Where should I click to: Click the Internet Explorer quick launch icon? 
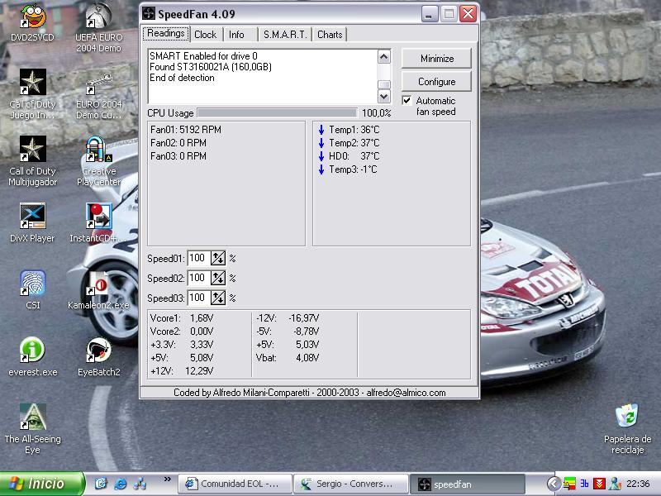pyautogui.click(x=121, y=484)
